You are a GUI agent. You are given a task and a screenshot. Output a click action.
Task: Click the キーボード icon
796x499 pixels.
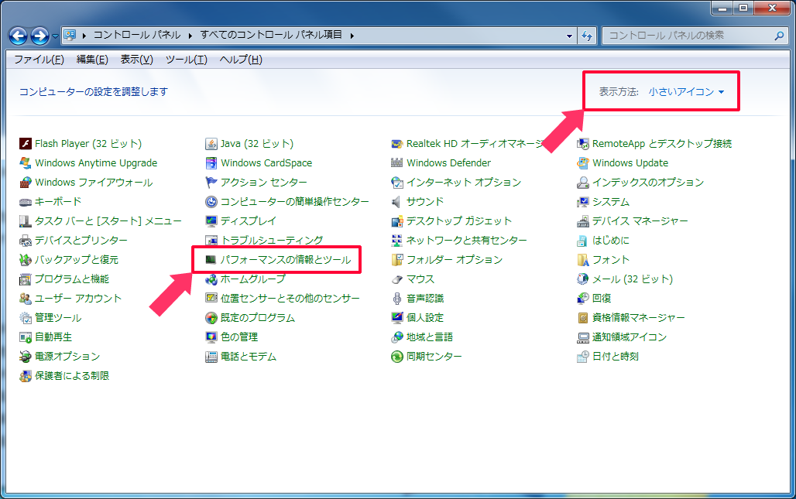click(x=26, y=202)
